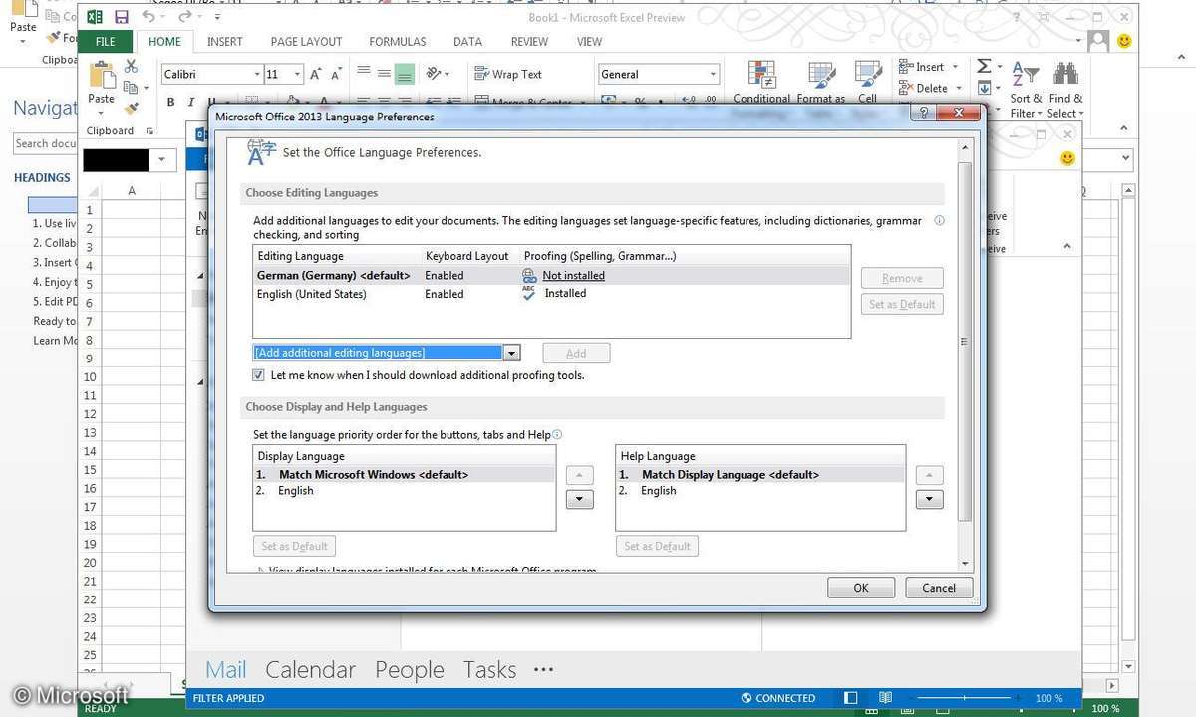1196x717 pixels.
Task: Click Cancel in the Language Preferences dialog
Action: 939,588
